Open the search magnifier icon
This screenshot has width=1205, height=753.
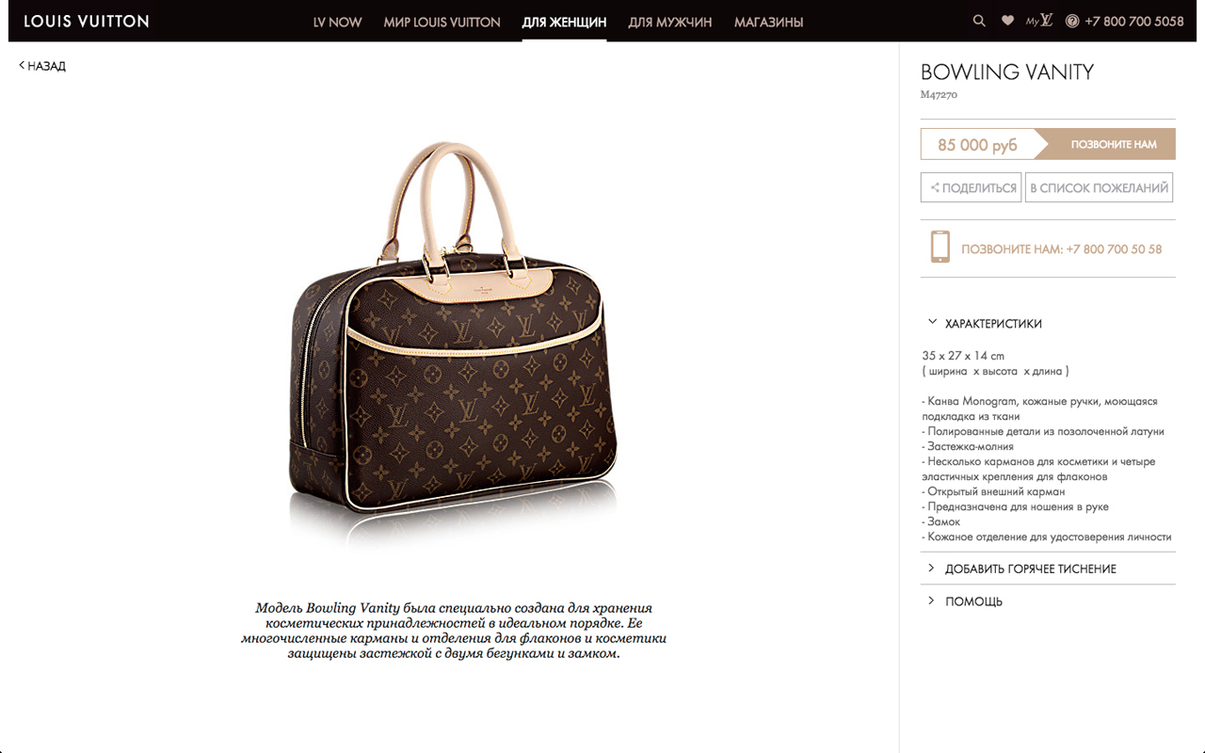point(979,21)
